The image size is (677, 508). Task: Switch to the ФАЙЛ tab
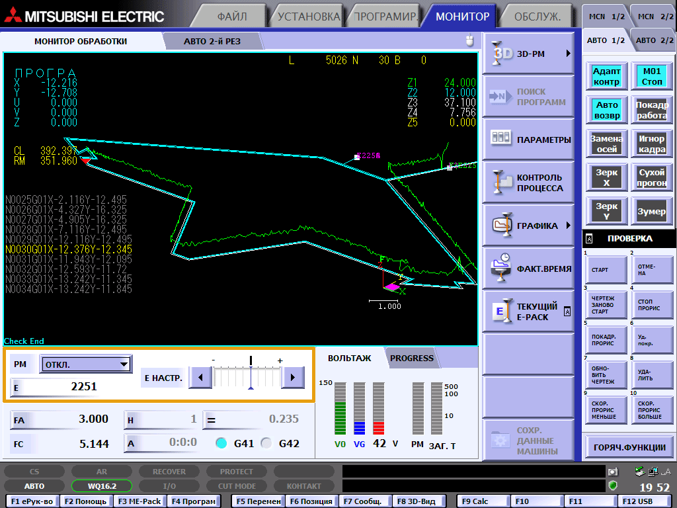(x=233, y=17)
